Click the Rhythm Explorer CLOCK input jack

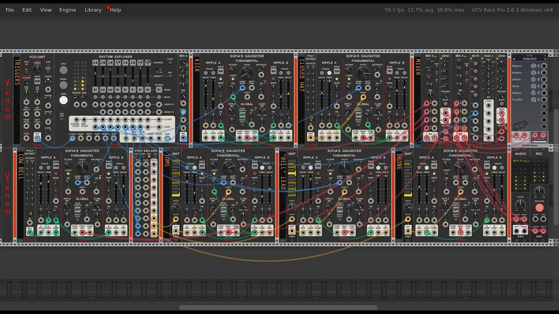72,138
